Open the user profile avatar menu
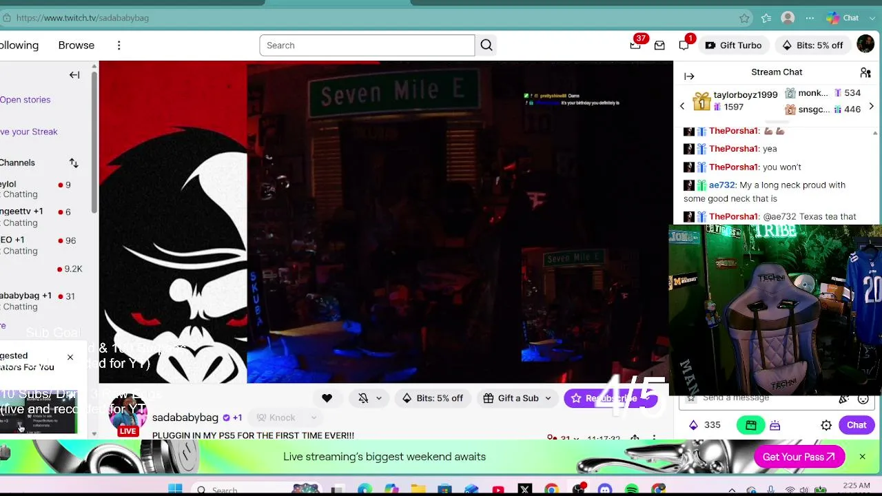 865,45
